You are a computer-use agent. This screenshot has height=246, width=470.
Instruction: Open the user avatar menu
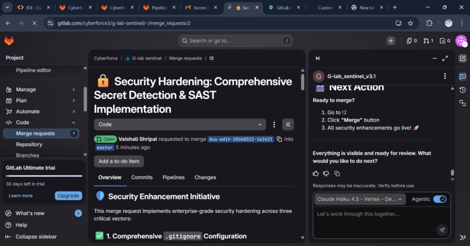point(461,41)
